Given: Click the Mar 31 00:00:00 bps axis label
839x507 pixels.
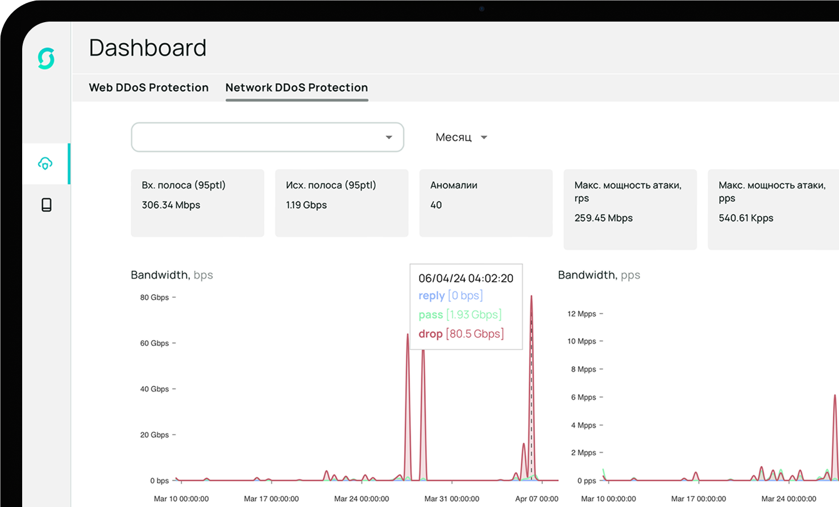Looking at the screenshot, I should [x=451, y=498].
